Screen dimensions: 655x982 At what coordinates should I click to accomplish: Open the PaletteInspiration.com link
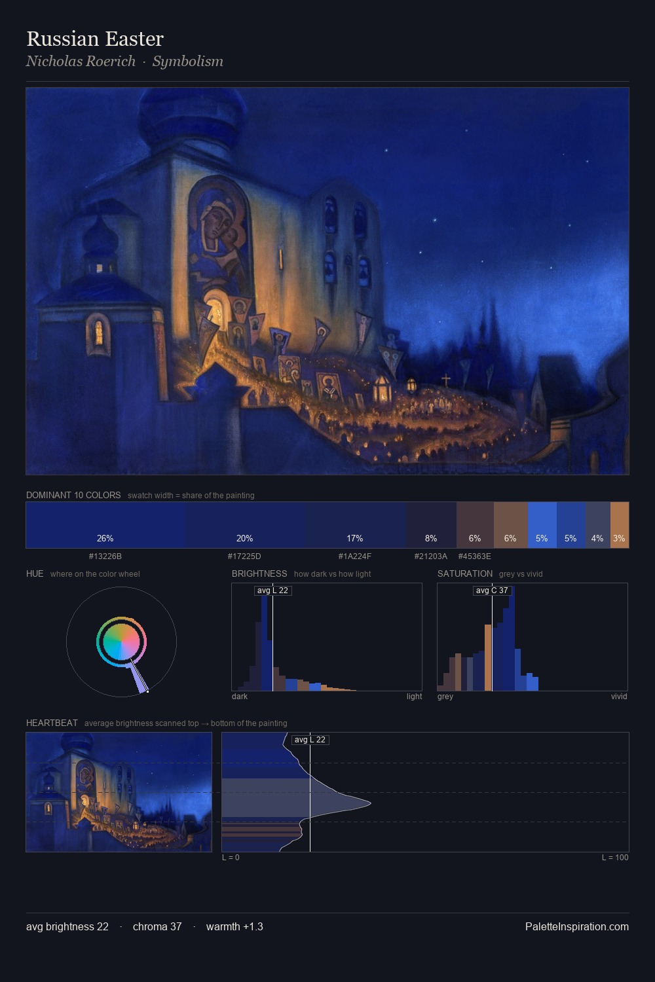[x=577, y=926]
